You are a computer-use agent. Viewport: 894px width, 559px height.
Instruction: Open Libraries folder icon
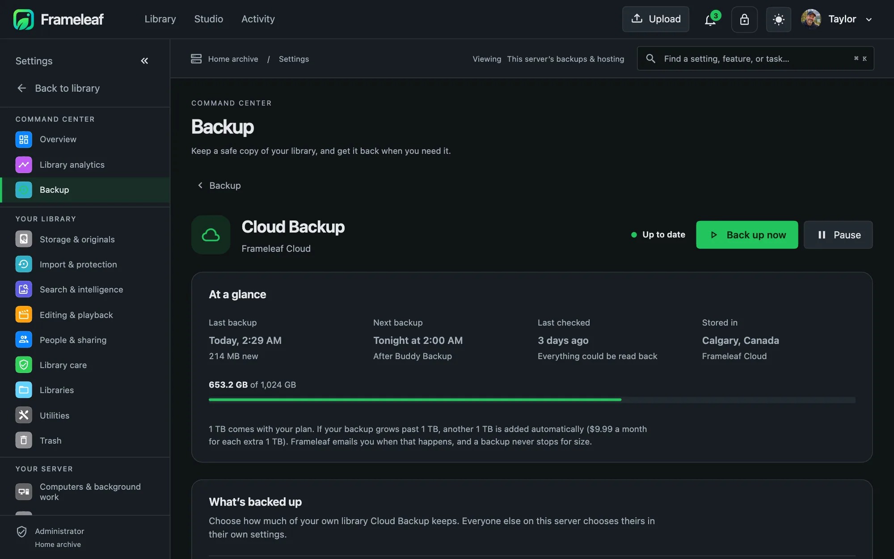pyautogui.click(x=24, y=390)
